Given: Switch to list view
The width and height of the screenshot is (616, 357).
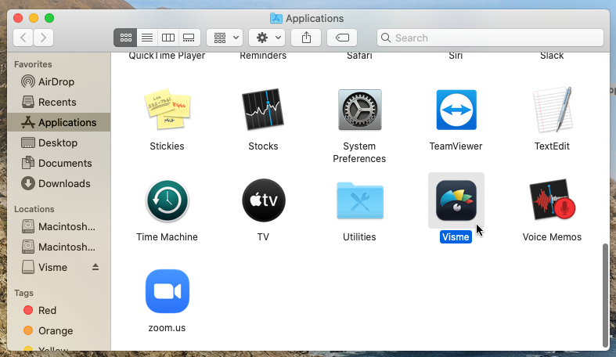Looking at the screenshot, I should tap(147, 38).
